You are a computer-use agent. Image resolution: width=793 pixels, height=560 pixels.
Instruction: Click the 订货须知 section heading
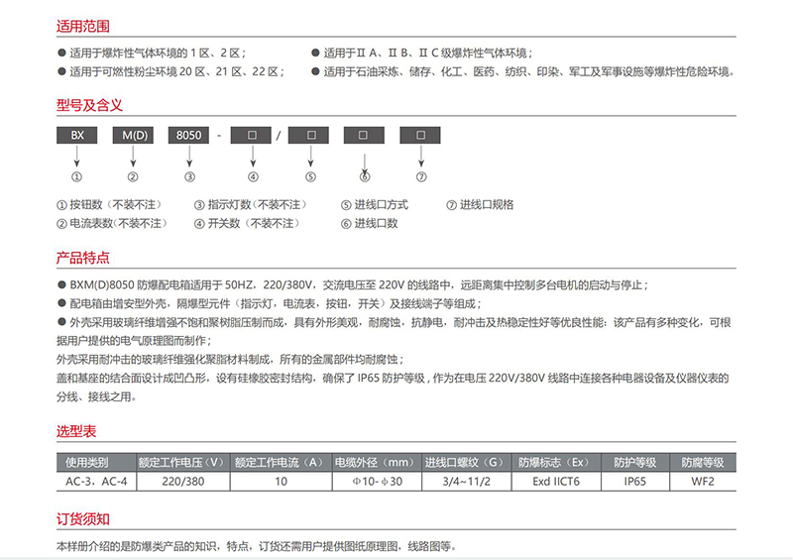pos(83,519)
